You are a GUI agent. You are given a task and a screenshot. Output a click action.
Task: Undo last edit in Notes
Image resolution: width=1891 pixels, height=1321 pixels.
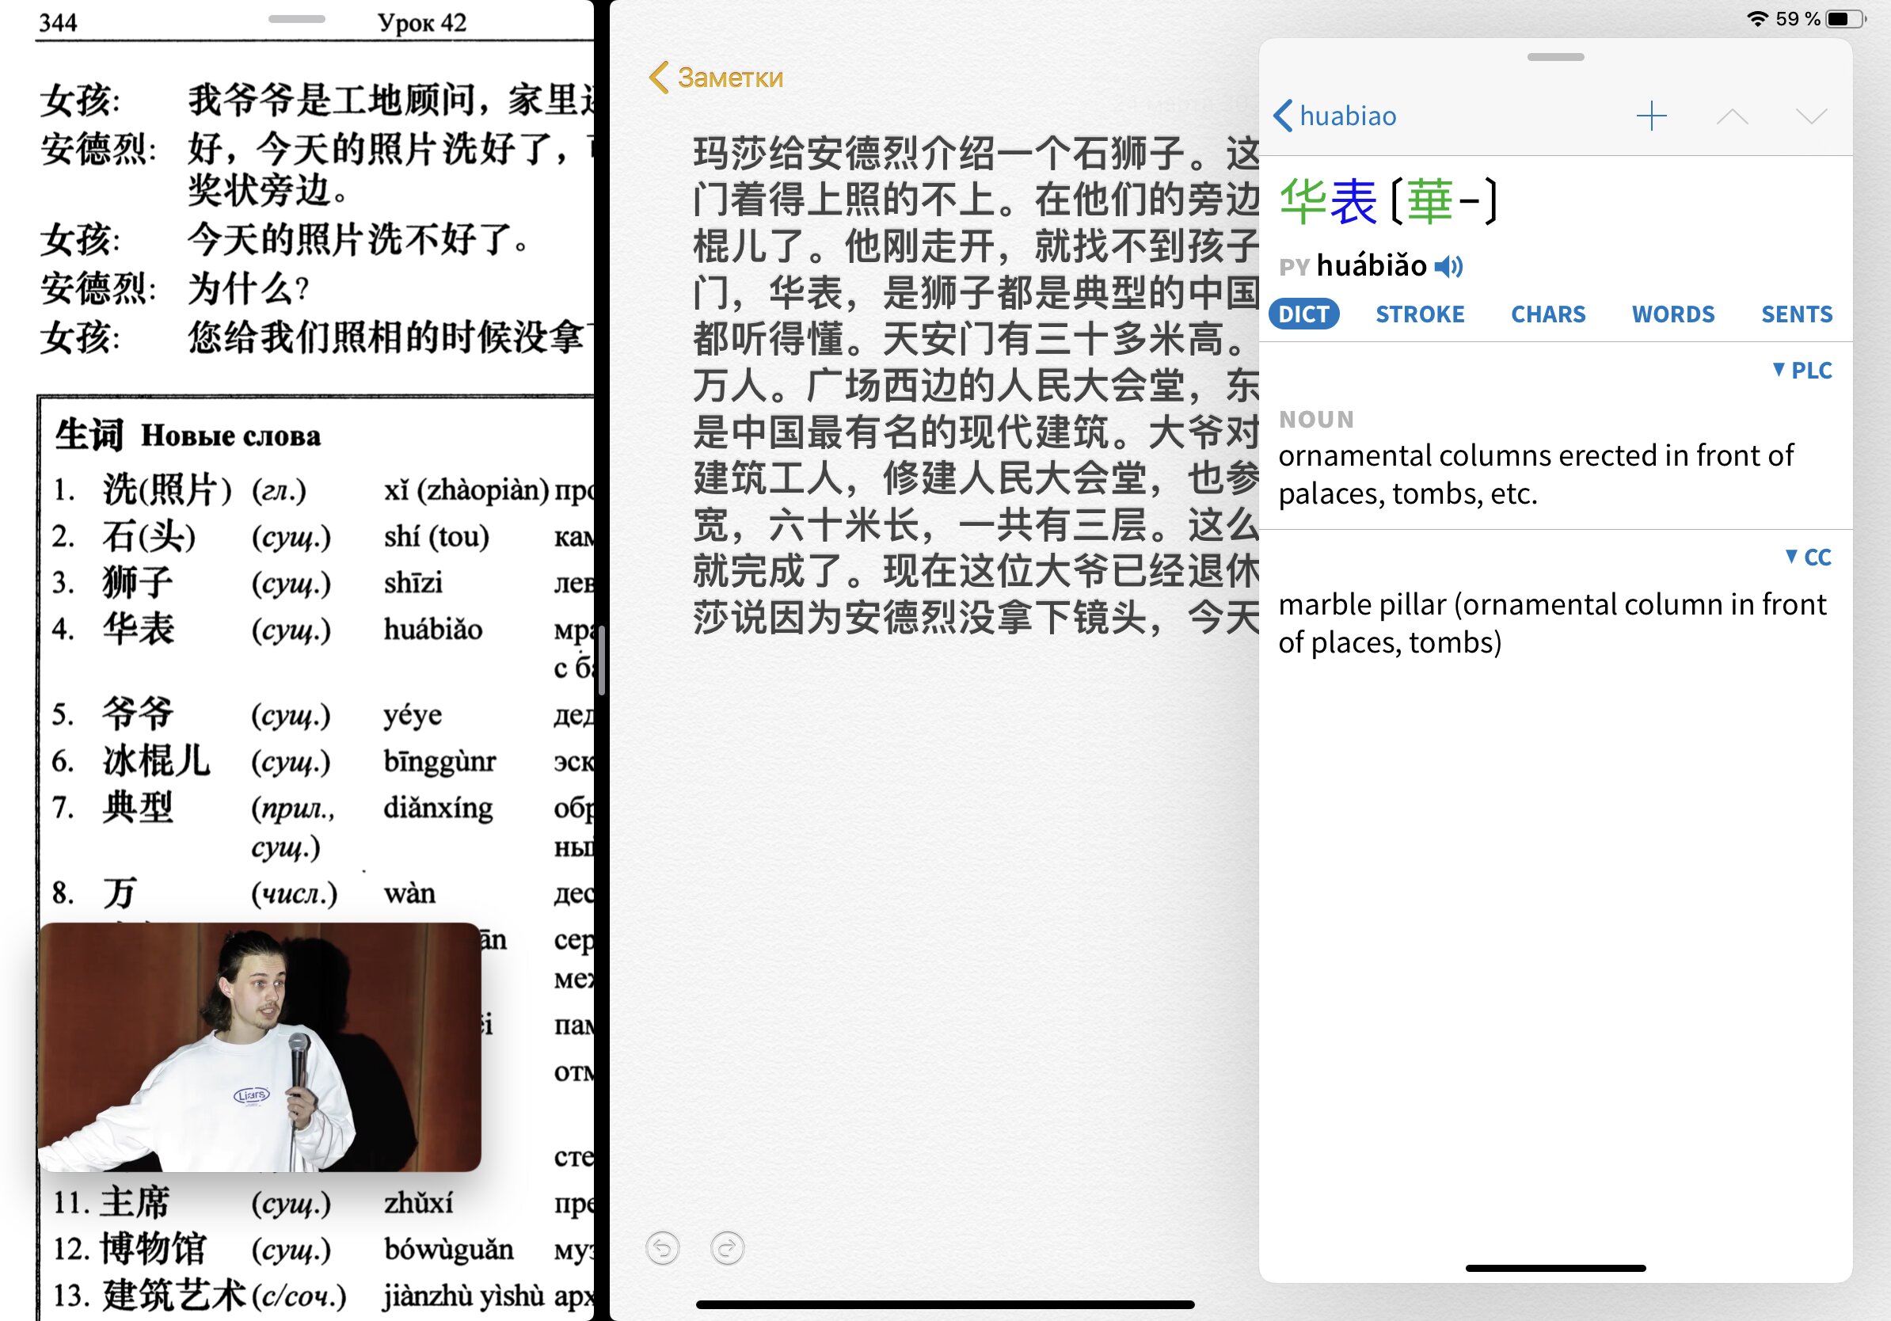coord(663,1248)
